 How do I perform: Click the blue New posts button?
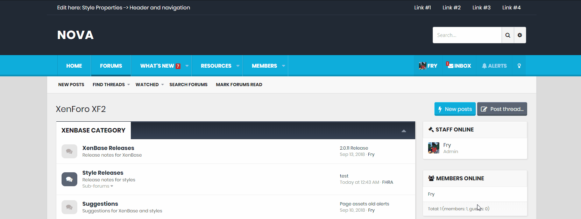click(455, 109)
